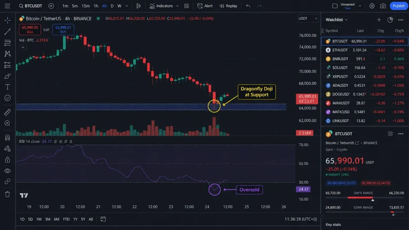The height and width of the screenshot is (230, 409).
Task: Set the 3M date range
Action: click(x=48, y=219)
